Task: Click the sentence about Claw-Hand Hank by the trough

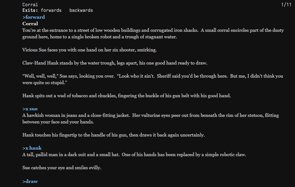Action: [115, 63]
